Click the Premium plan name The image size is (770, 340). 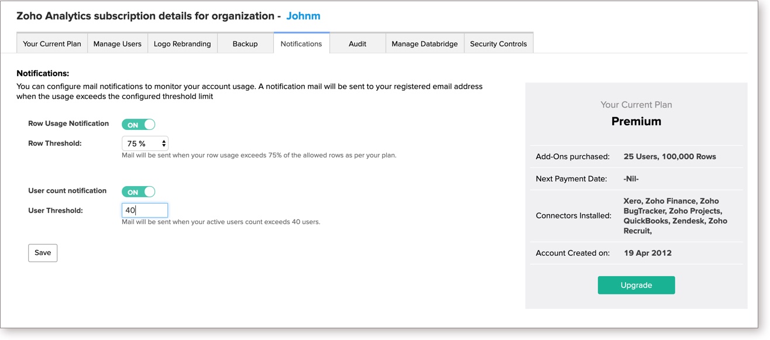coord(636,122)
